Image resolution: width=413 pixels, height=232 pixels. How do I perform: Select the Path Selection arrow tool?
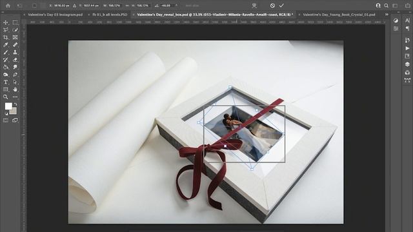point(15,82)
